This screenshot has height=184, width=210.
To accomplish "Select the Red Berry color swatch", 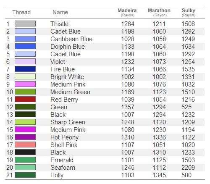I will [x=25, y=99].
